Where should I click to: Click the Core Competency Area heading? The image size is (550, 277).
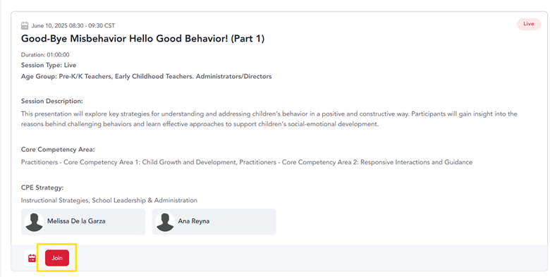click(58, 149)
